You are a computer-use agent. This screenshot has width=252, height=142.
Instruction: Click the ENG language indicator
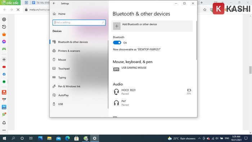(227, 138)
